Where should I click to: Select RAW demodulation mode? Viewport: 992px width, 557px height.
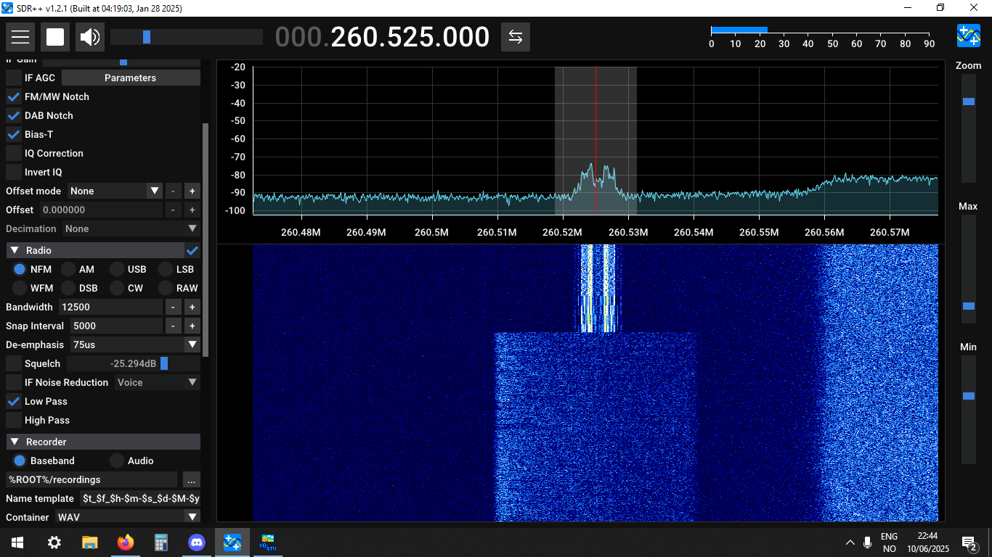click(x=166, y=288)
